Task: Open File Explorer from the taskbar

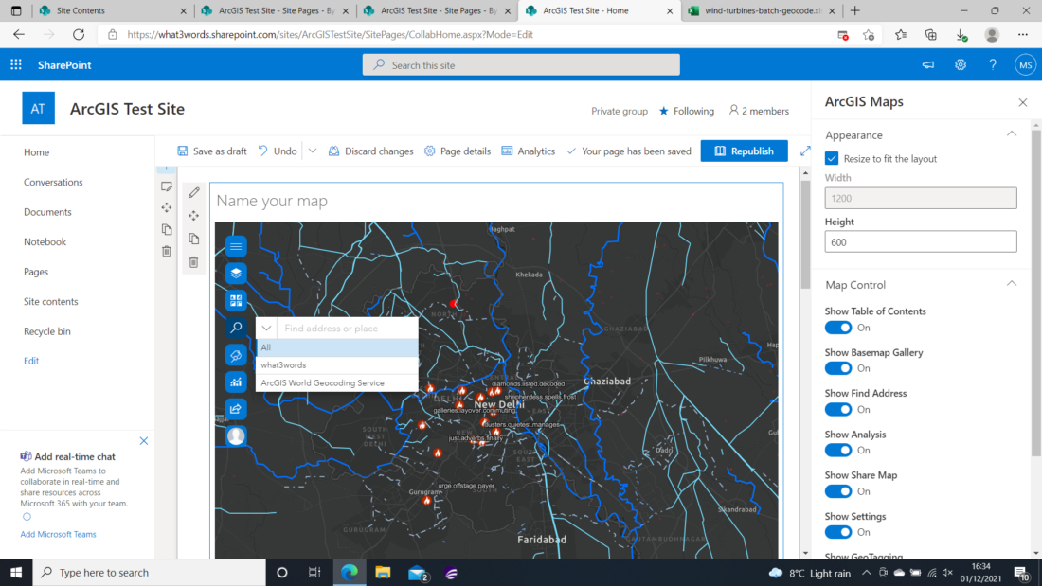Action: click(x=383, y=572)
